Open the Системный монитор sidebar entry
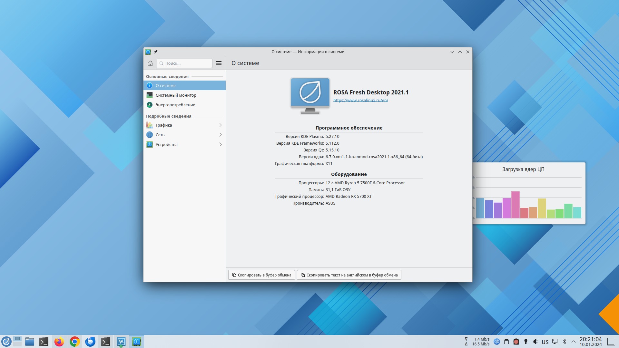Viewport: 619px width, 348px height. (x=176, y=95)
